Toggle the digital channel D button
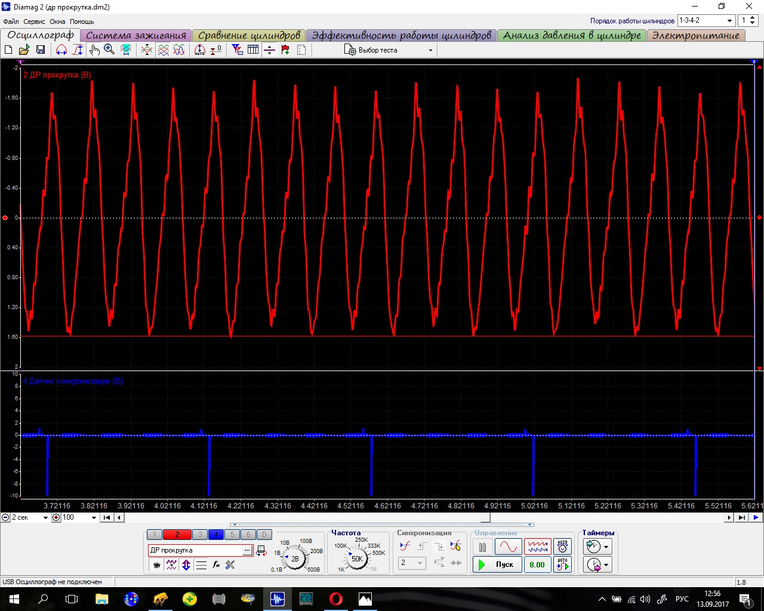Screen dimensions: 764x611 click(x=264, y=535)
